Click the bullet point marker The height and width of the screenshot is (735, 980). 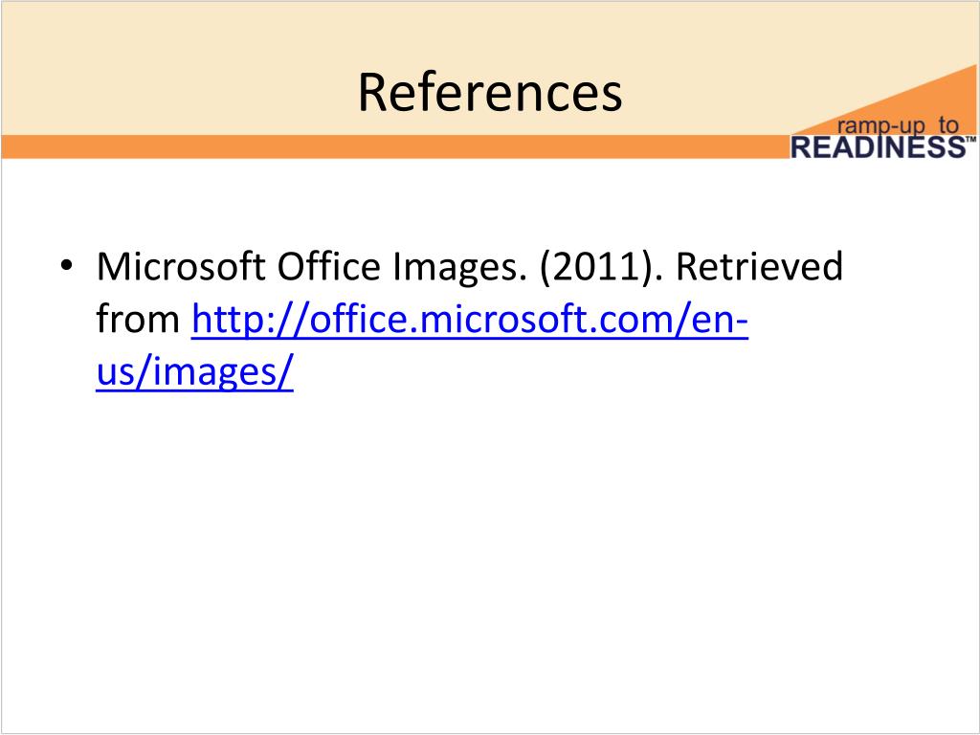tap(67, 266)
